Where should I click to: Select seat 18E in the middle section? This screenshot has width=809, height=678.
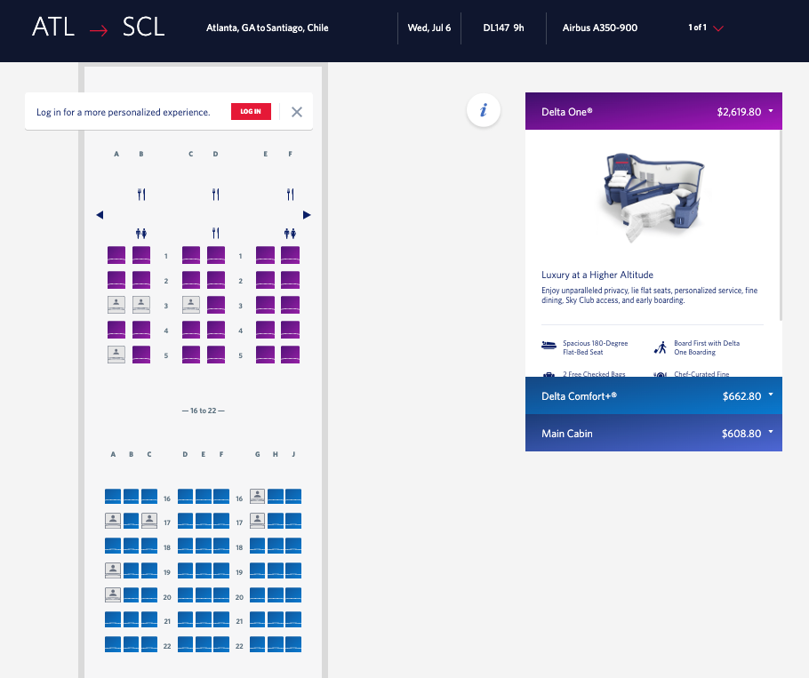pyautogui.click(x=204, y=546)
